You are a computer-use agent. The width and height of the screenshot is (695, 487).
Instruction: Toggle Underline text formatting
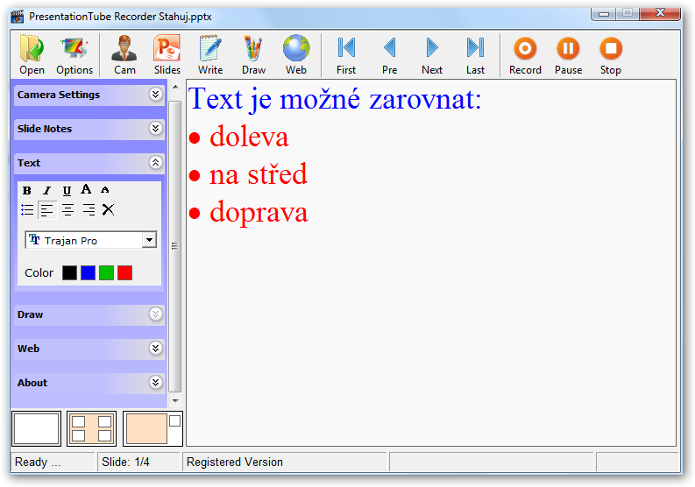67,191
